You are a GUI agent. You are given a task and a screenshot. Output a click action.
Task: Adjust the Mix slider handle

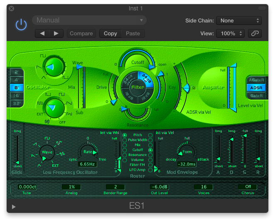tap(80, 67)
